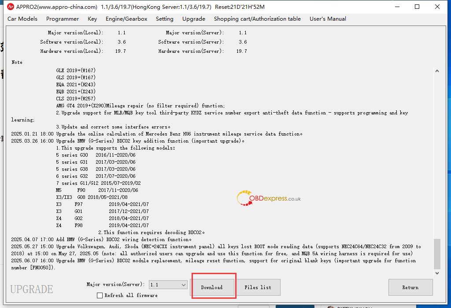
Task: Select the 'CLS 2019+(W257)' note line
Action: [x=76, y=99]
